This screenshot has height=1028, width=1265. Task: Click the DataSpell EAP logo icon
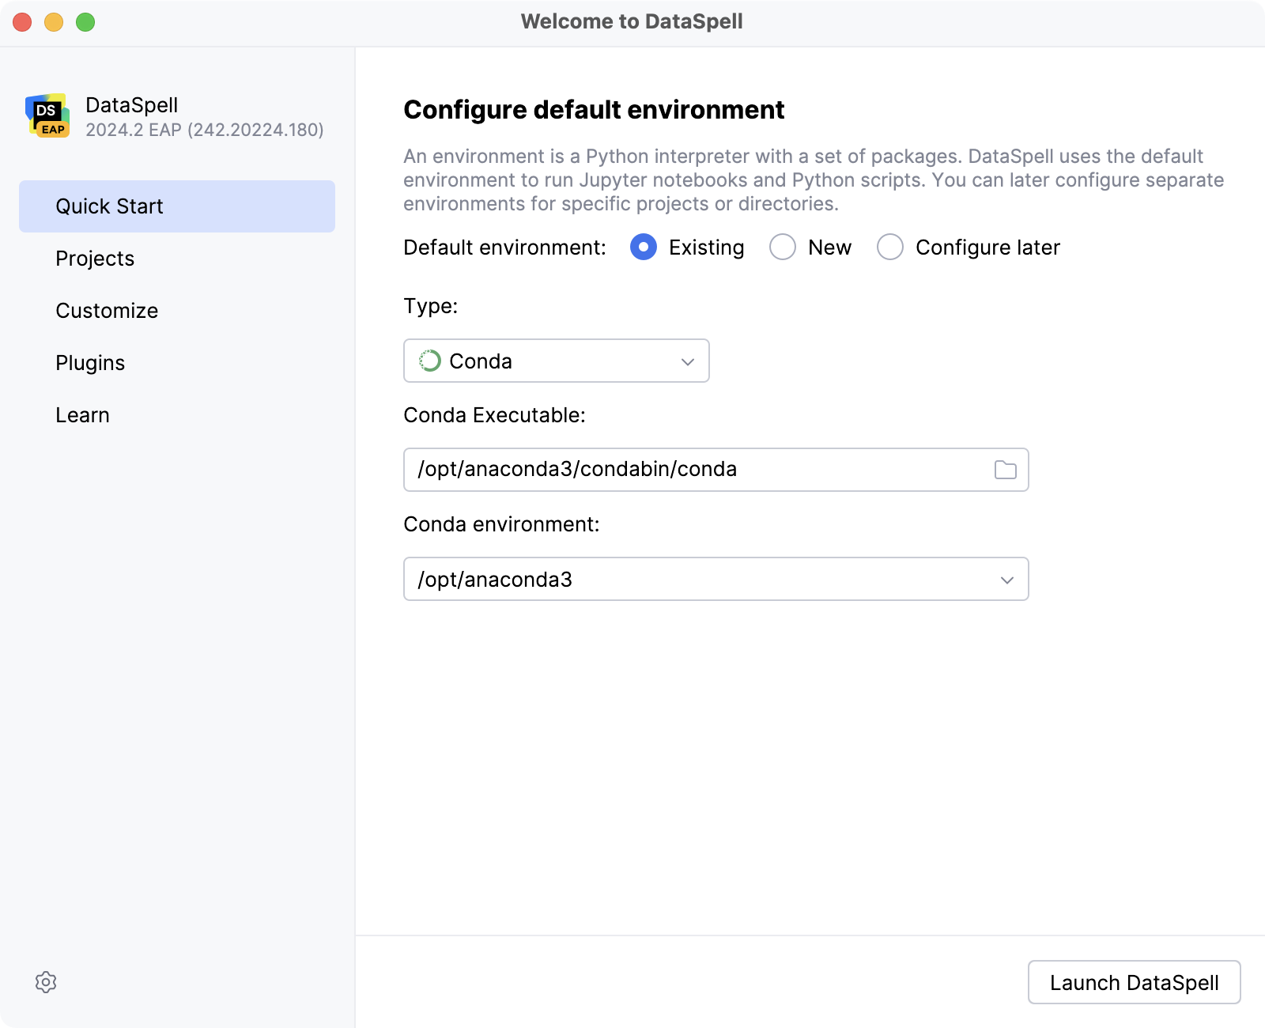point(47,116)
